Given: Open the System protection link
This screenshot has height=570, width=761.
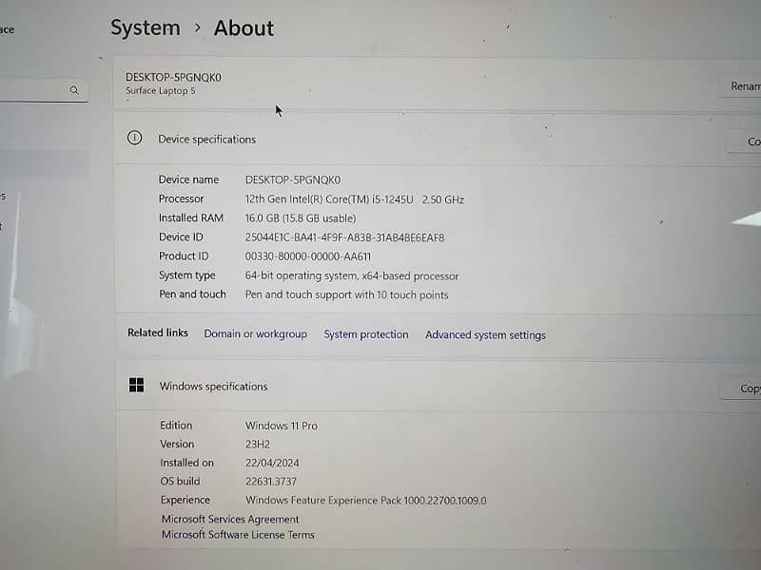Looking at the screenshot, I should tap(366, 334).
